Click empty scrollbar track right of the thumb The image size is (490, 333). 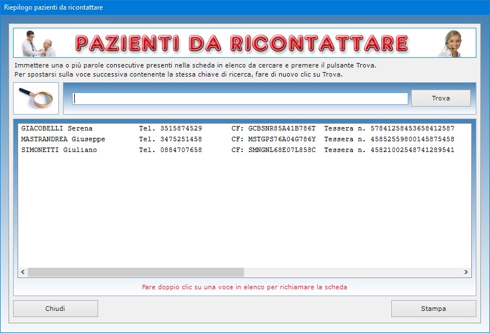pyautogui.click(x=352, y=272)
